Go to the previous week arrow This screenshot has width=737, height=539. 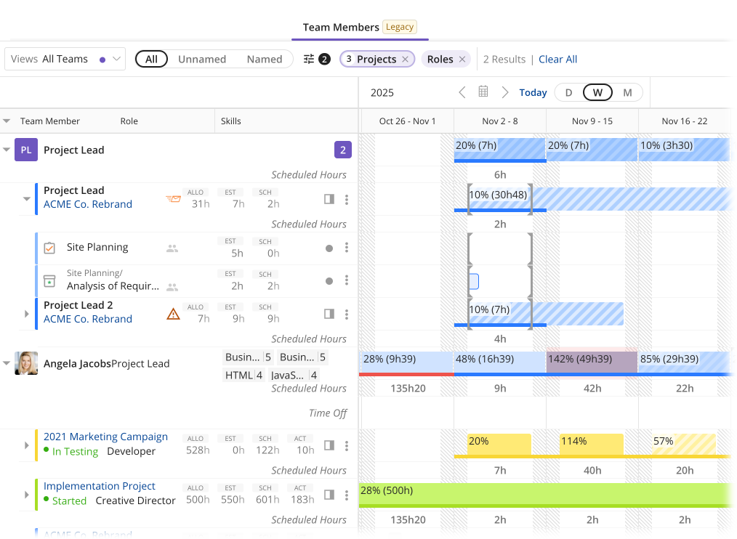point(462,92)
